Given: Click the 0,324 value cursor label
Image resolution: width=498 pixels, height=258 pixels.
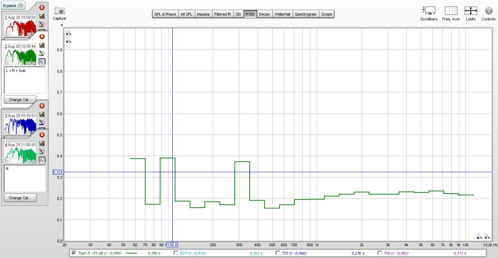Looking at the screenshot, I should pos(58,172).
